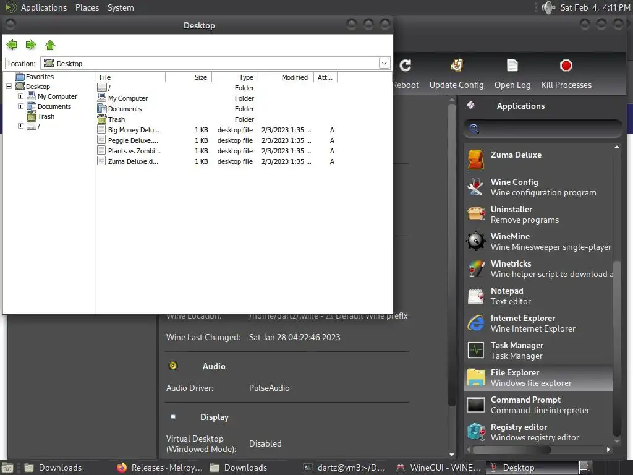Sort by the Size column header

point(189,77)
